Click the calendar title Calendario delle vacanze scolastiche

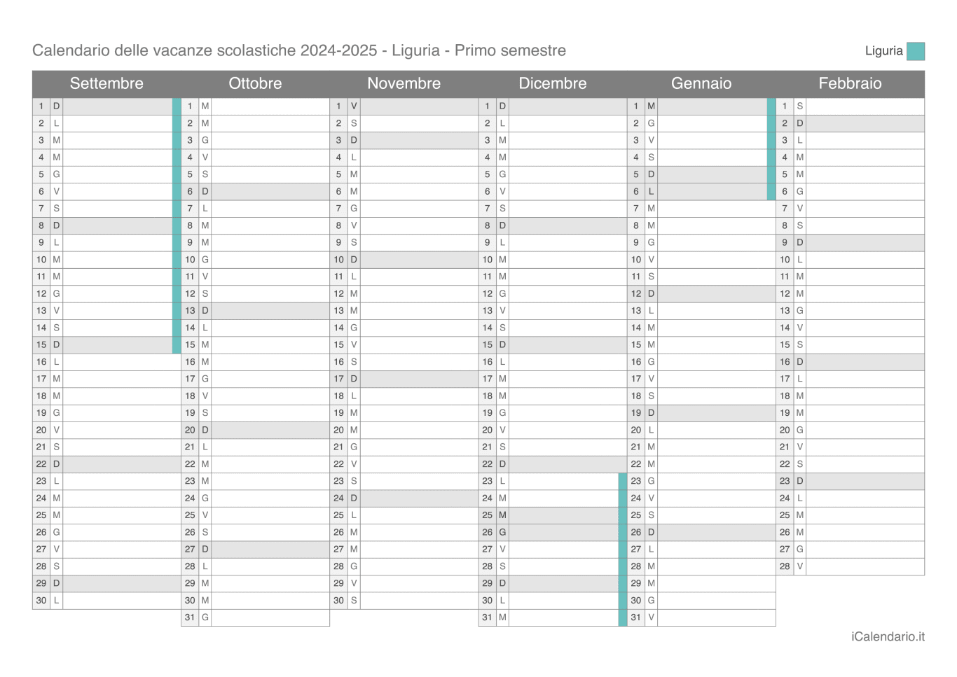pos(298,50)
